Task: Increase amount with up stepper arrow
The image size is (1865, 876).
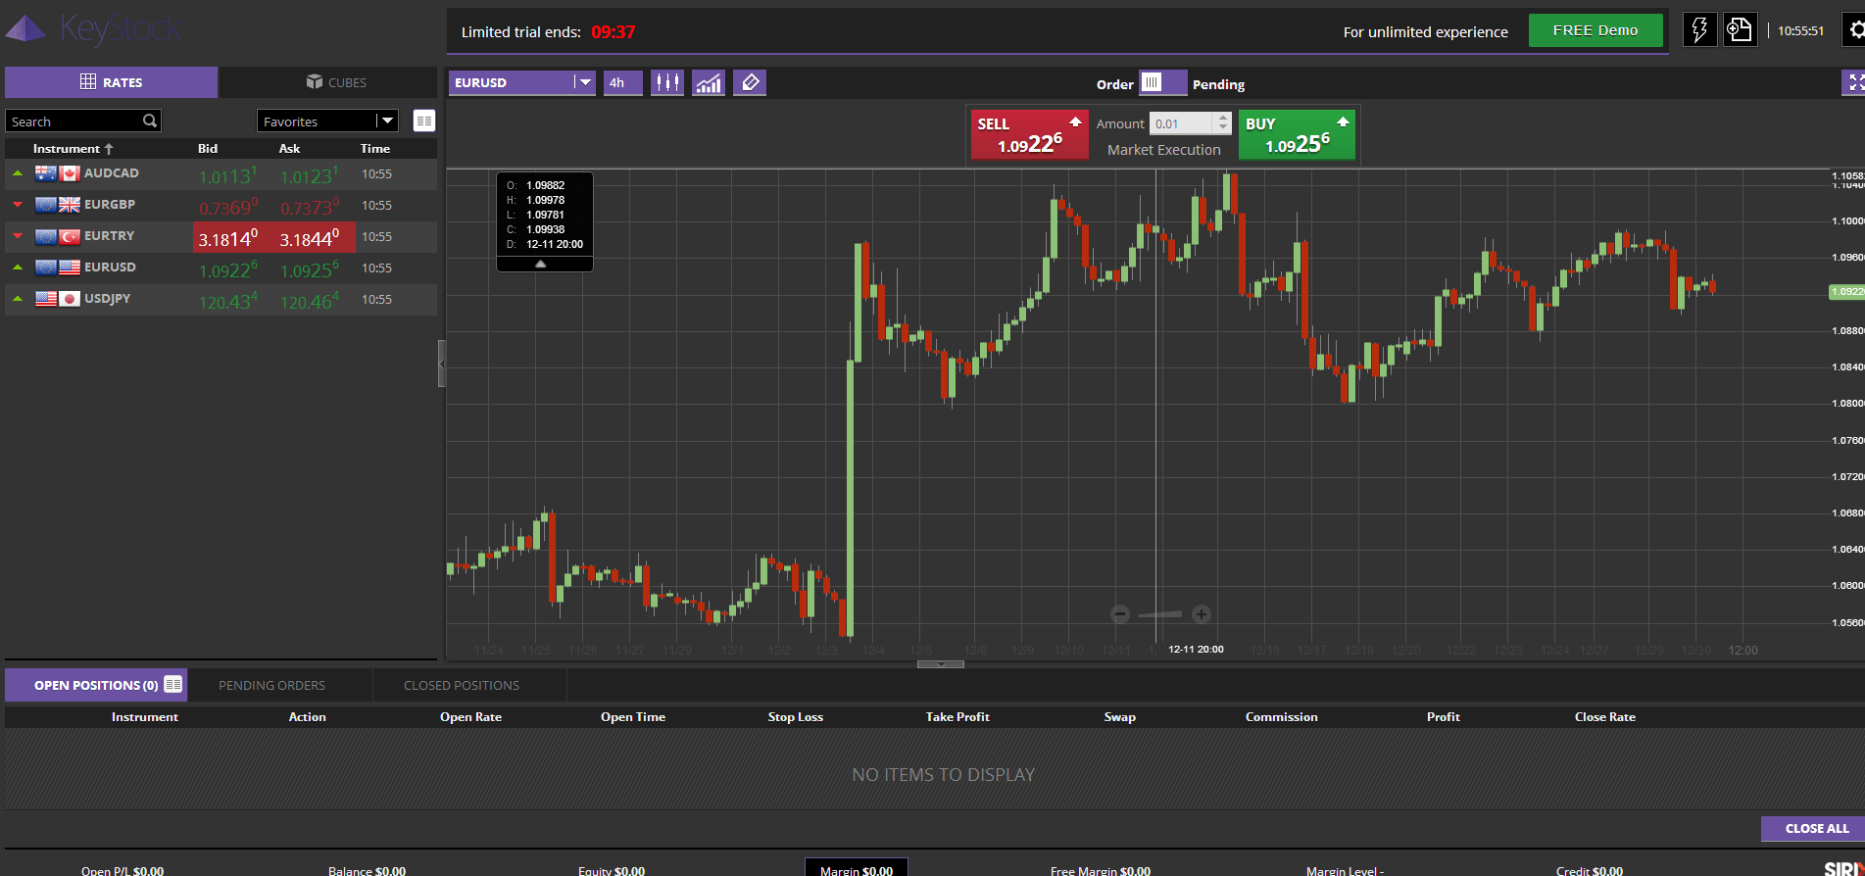Action: [x=1222, y=119]
